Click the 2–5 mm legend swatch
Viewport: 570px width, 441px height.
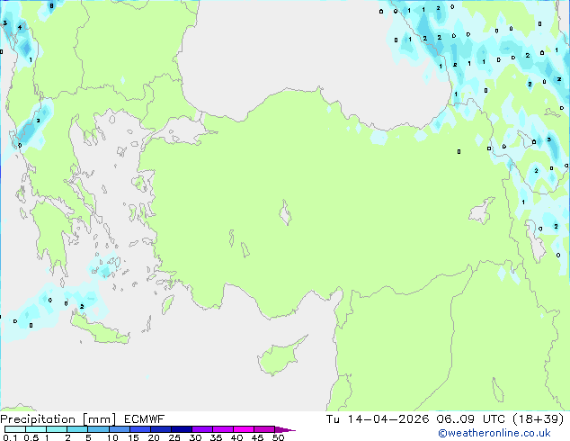tap(77, 429)
